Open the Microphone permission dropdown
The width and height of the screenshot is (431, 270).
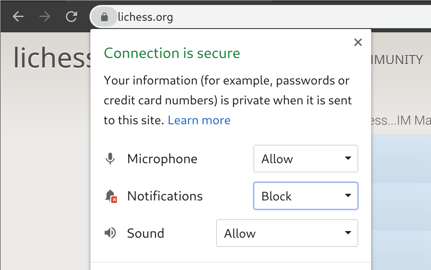click(x=305, y=159)
